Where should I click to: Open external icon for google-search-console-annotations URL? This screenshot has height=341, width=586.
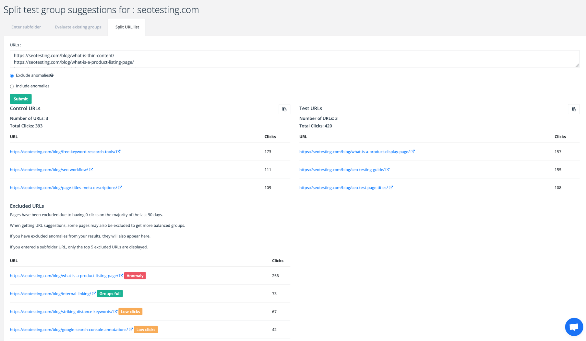131,330
